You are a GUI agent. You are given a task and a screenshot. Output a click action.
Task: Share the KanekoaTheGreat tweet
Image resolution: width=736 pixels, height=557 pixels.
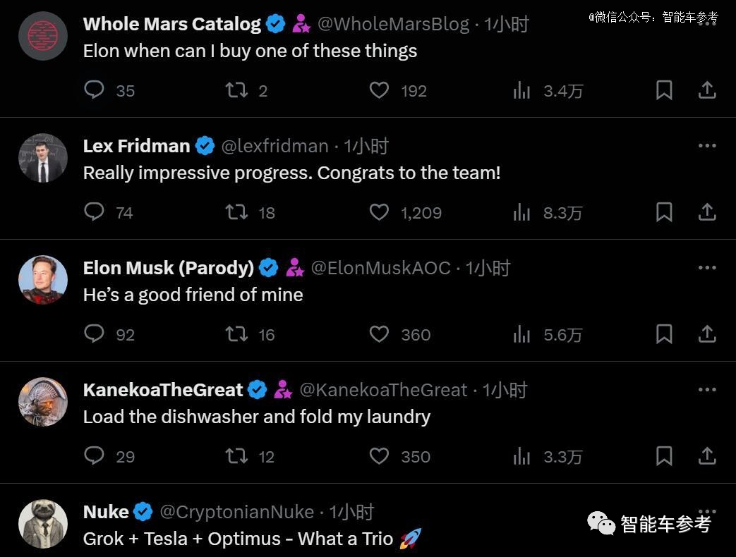[707, 456]
